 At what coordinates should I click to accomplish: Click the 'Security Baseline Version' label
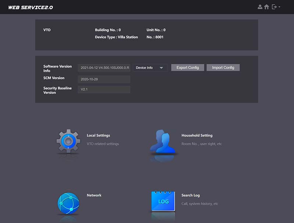coord(57,90)
